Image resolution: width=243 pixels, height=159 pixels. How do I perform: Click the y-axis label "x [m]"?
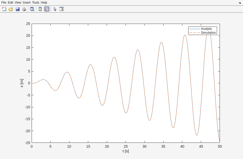(22, 83)
